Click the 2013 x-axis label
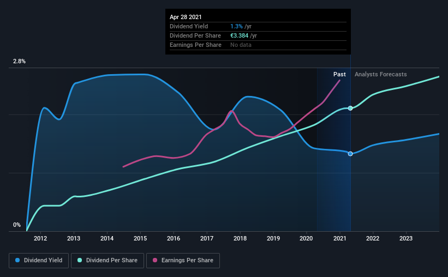Viewport: 448px width, 277px height. click(74, 238)
